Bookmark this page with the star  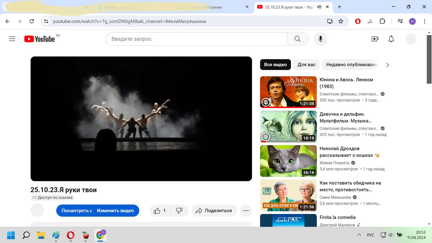pyautogui.click(x=341, y=21)
